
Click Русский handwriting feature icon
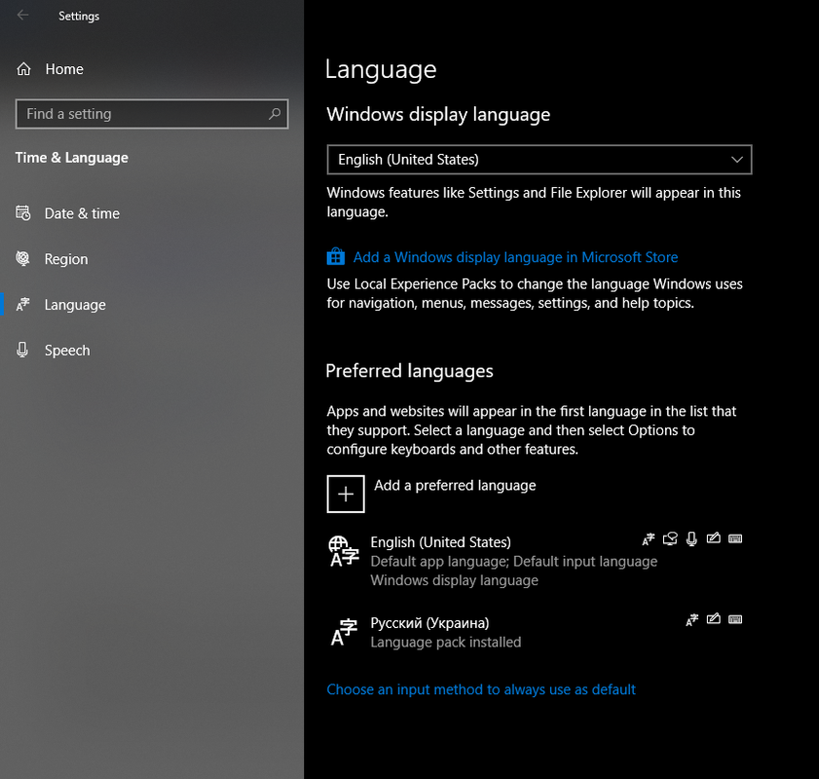click(x=714, y=619)
